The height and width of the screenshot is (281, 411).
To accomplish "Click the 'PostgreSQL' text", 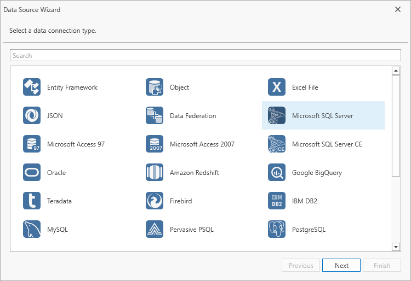I will coord(309,230).
